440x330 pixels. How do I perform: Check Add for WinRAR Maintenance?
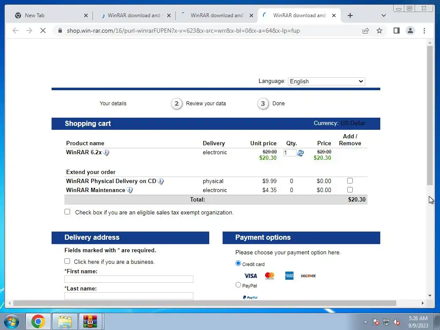[350, 189]
